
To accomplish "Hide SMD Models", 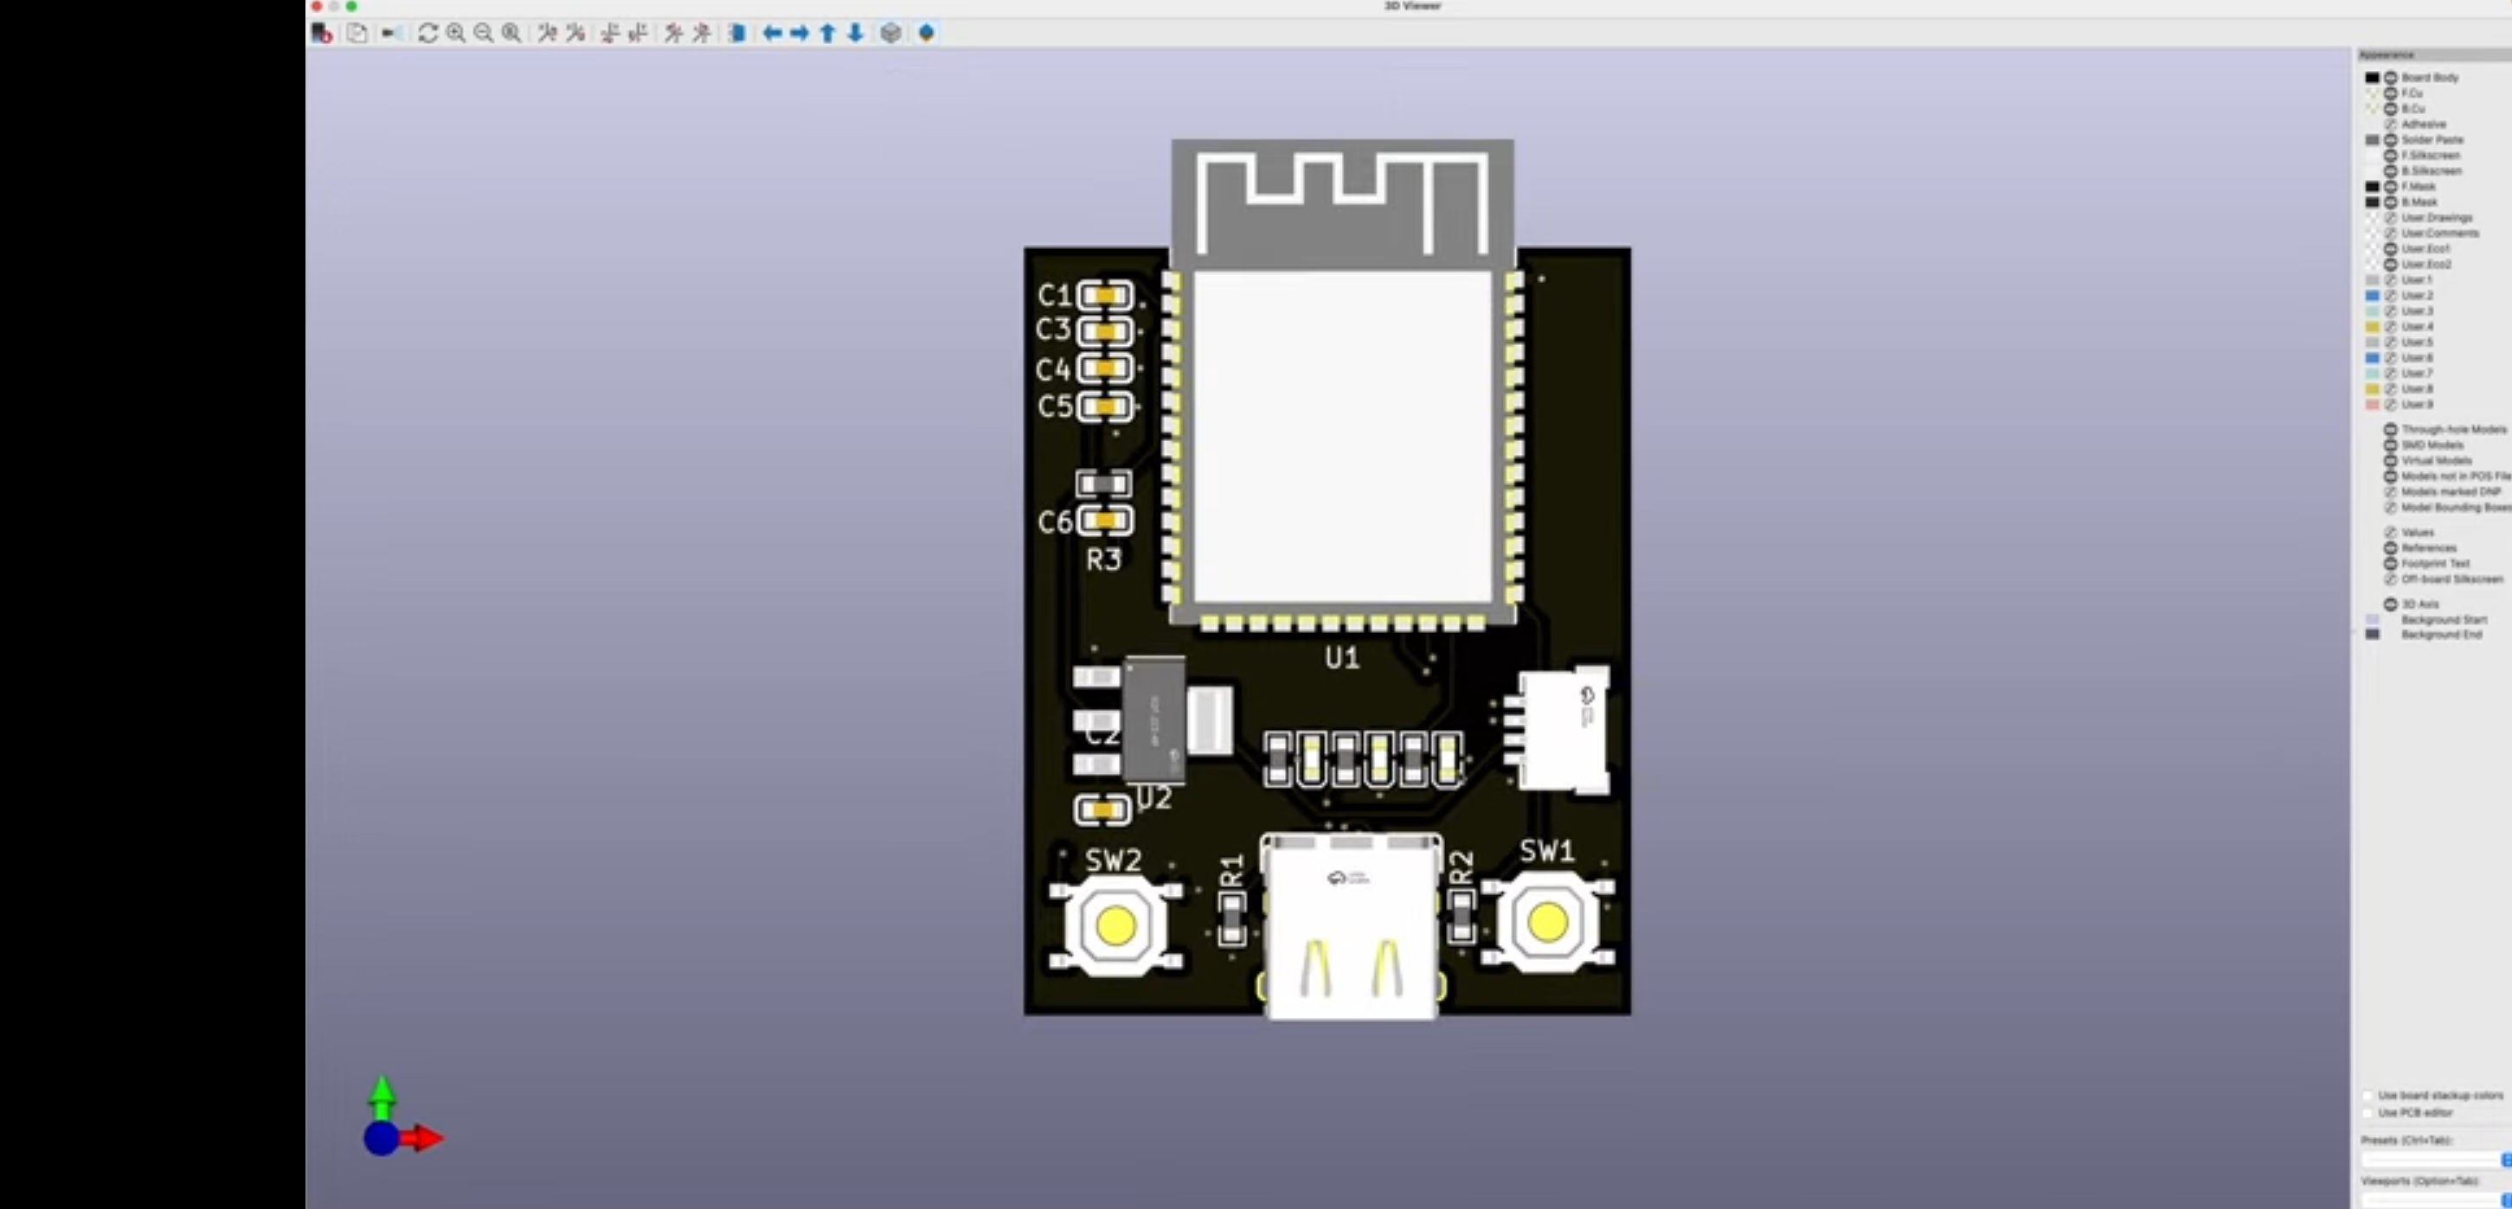I will [2390, 445].
